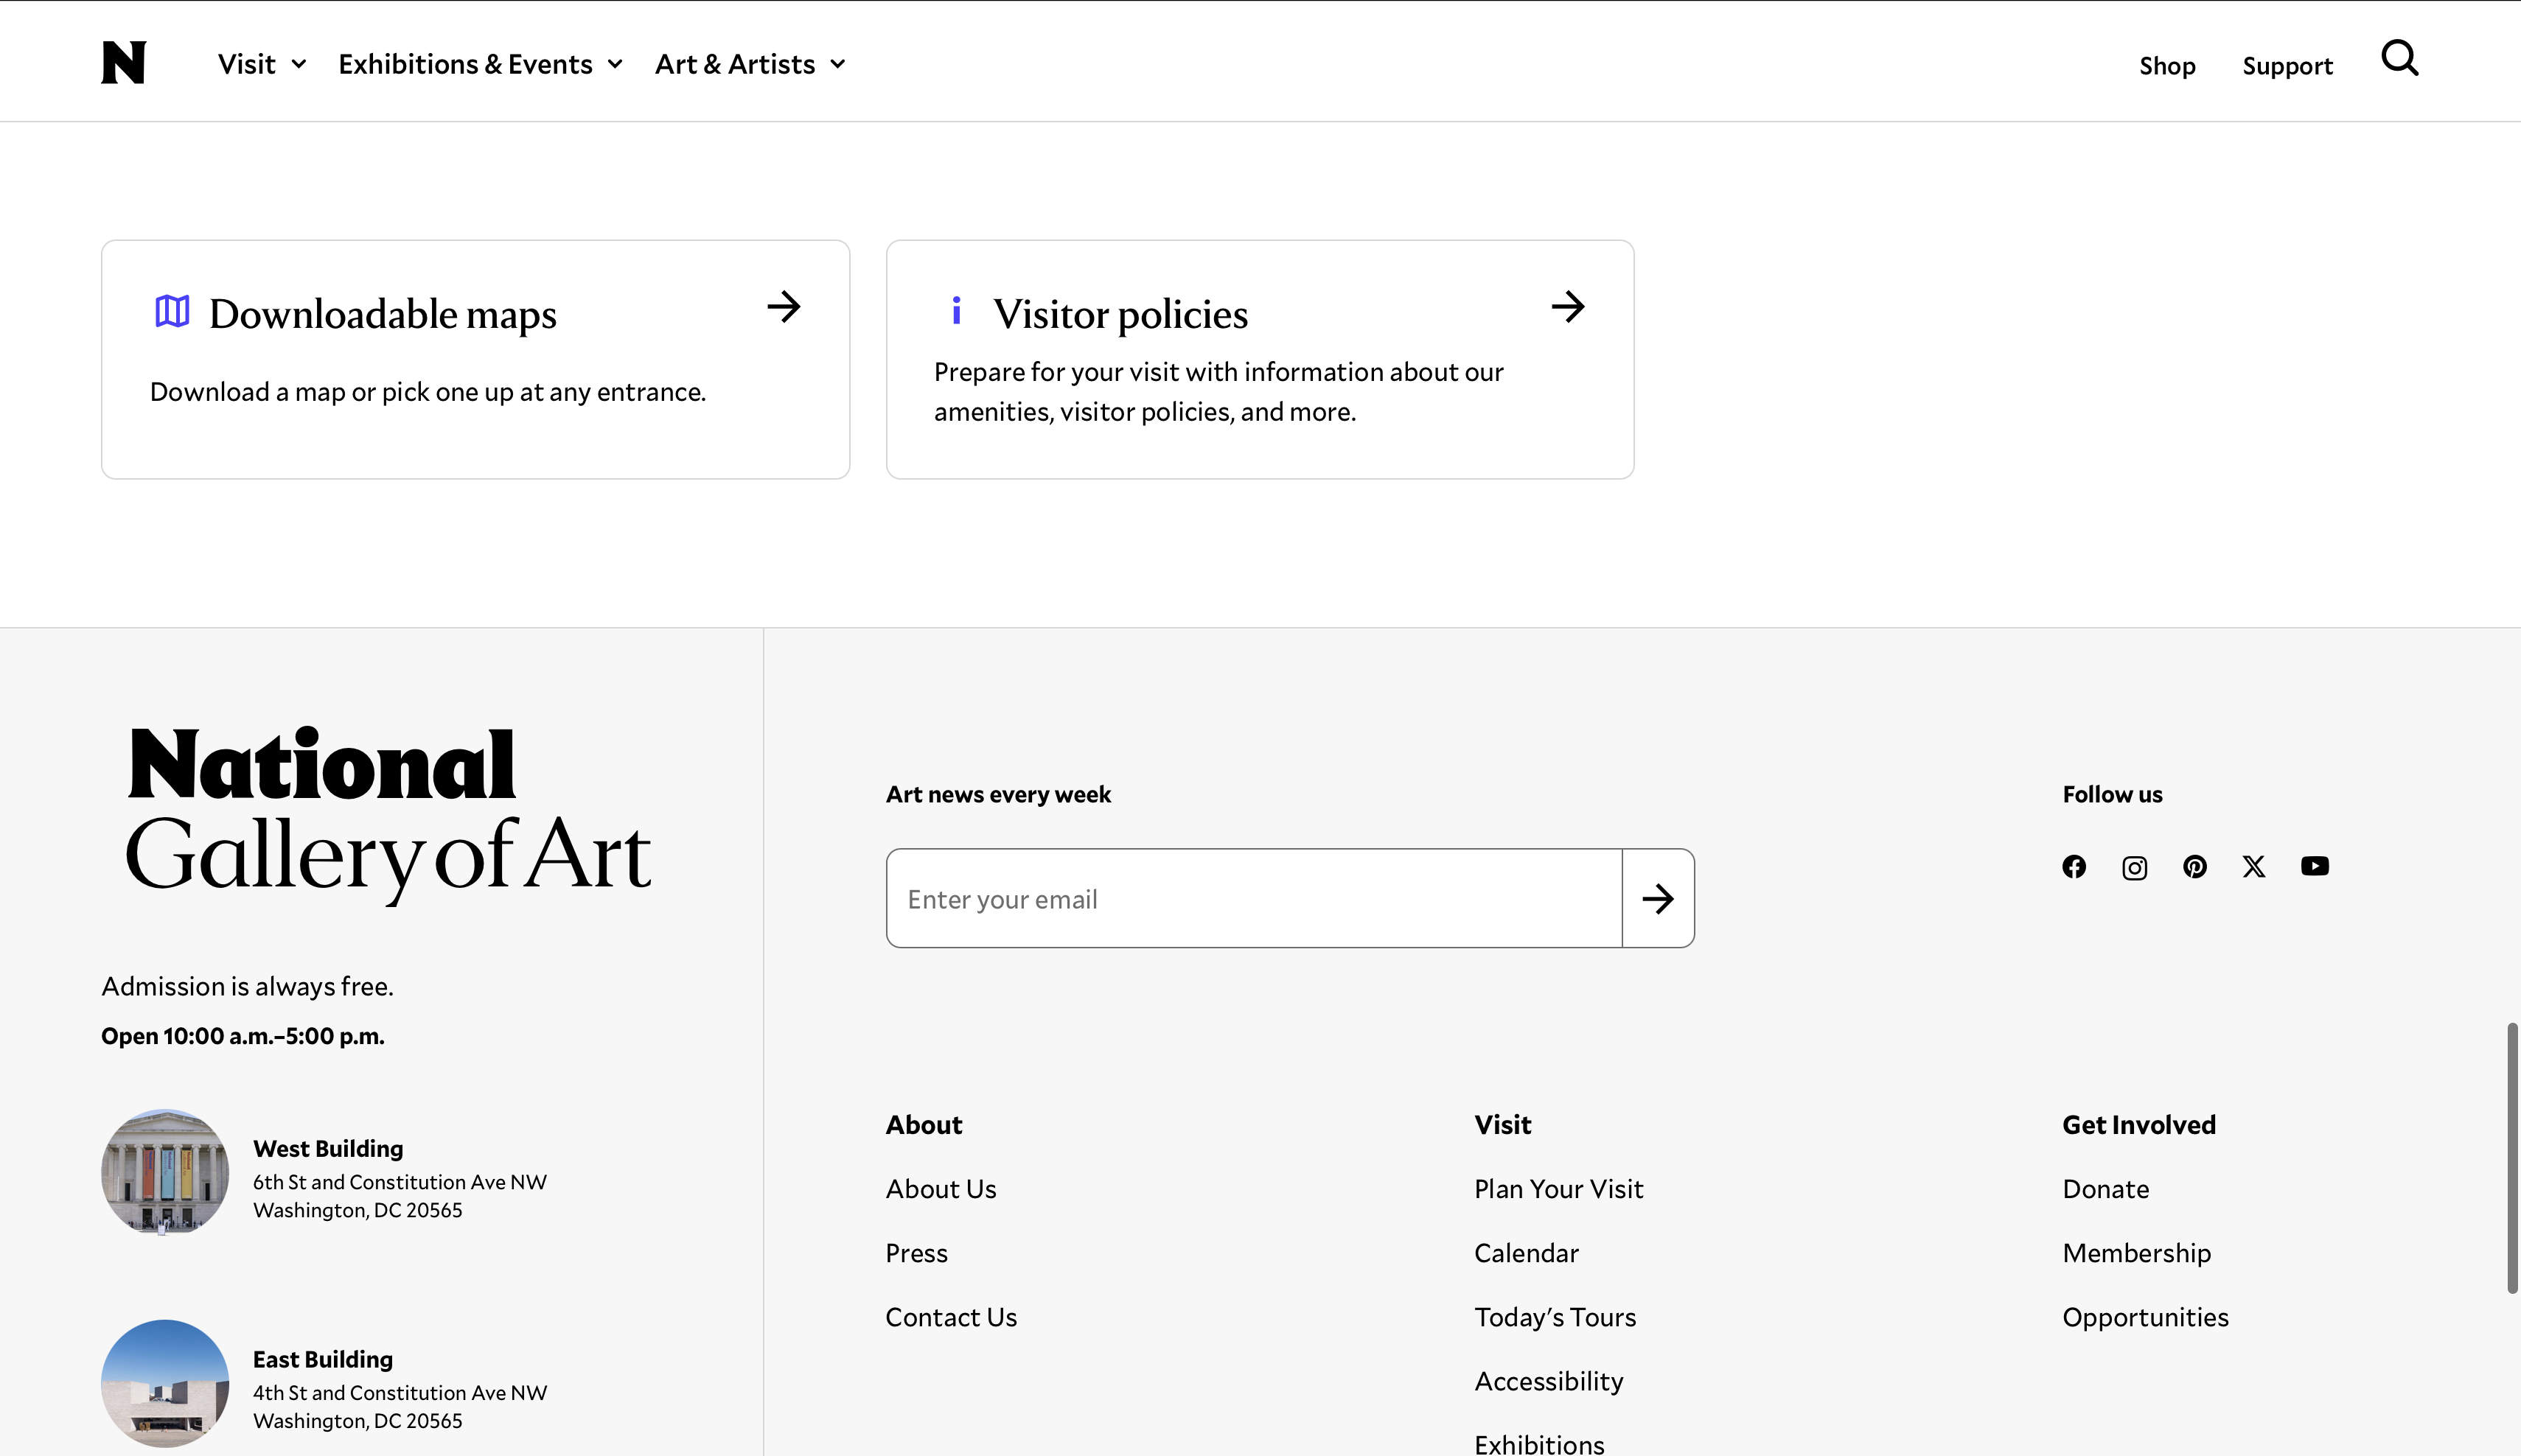Click the page's vertical scrollbar thumb
Screen dimensions: 2521x1456
[x=2511, y=1158]
